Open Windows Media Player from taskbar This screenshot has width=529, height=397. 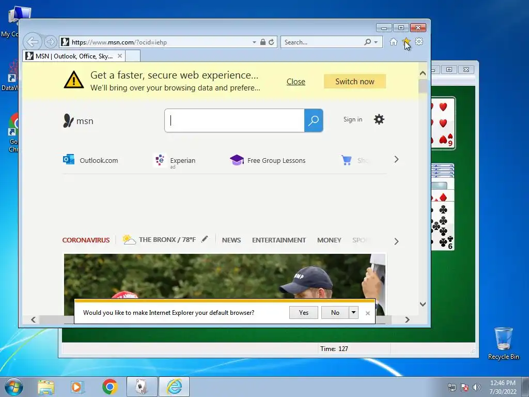[x=77, y=387]
